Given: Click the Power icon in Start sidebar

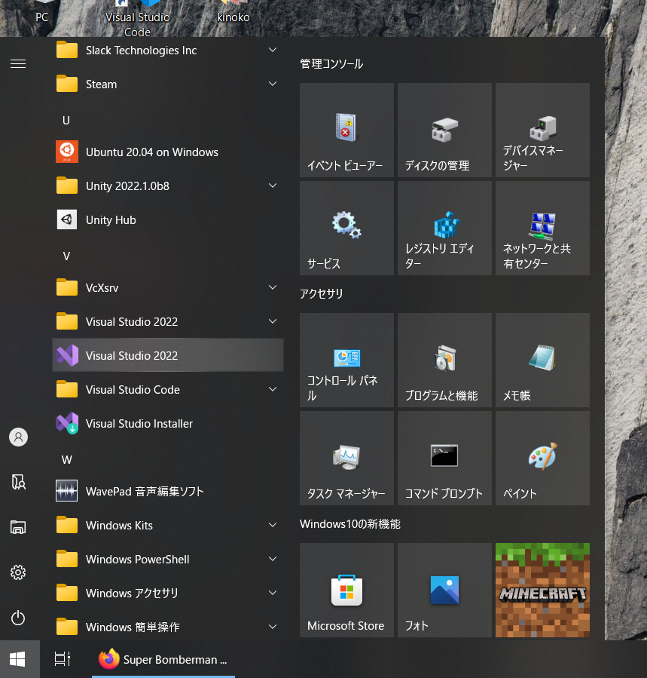Looking at the screenshot, I should [18, 618].
